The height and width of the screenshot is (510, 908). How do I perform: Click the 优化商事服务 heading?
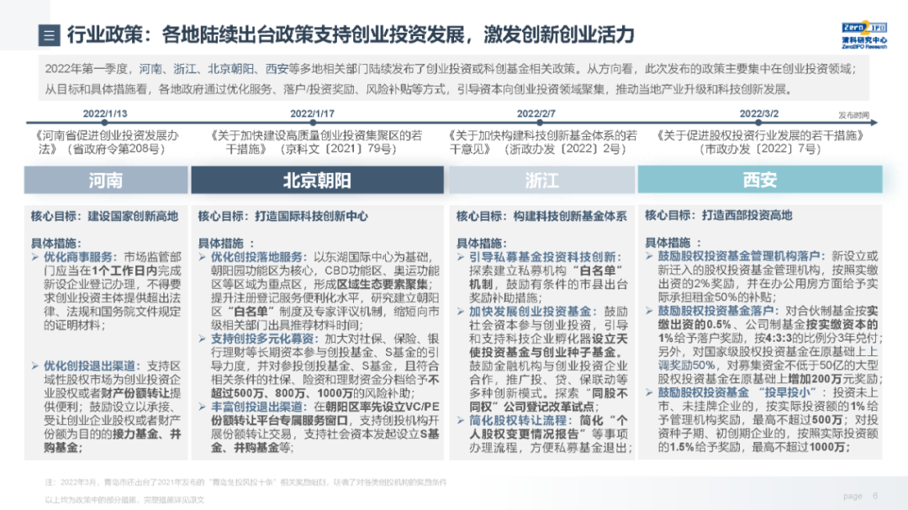(x=81, y=257)
